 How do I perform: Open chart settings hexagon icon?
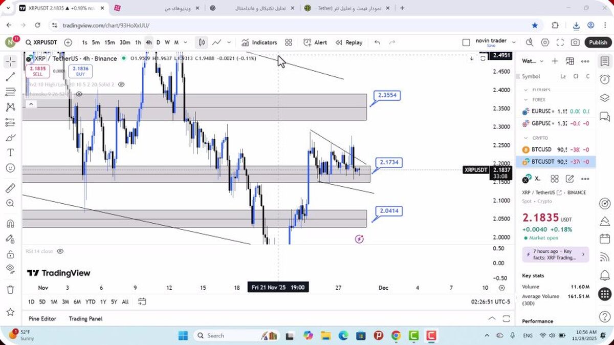click(x=545, y=42)
